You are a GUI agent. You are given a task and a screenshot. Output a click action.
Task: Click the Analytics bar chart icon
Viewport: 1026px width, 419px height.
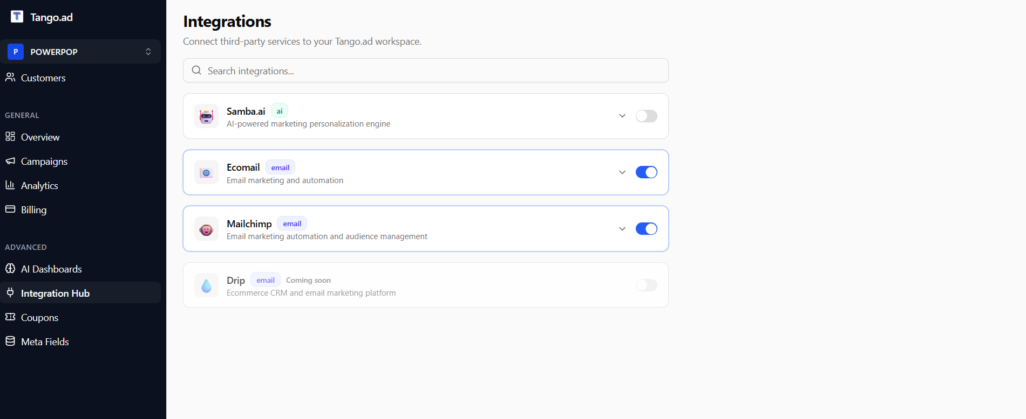point(10,185)
